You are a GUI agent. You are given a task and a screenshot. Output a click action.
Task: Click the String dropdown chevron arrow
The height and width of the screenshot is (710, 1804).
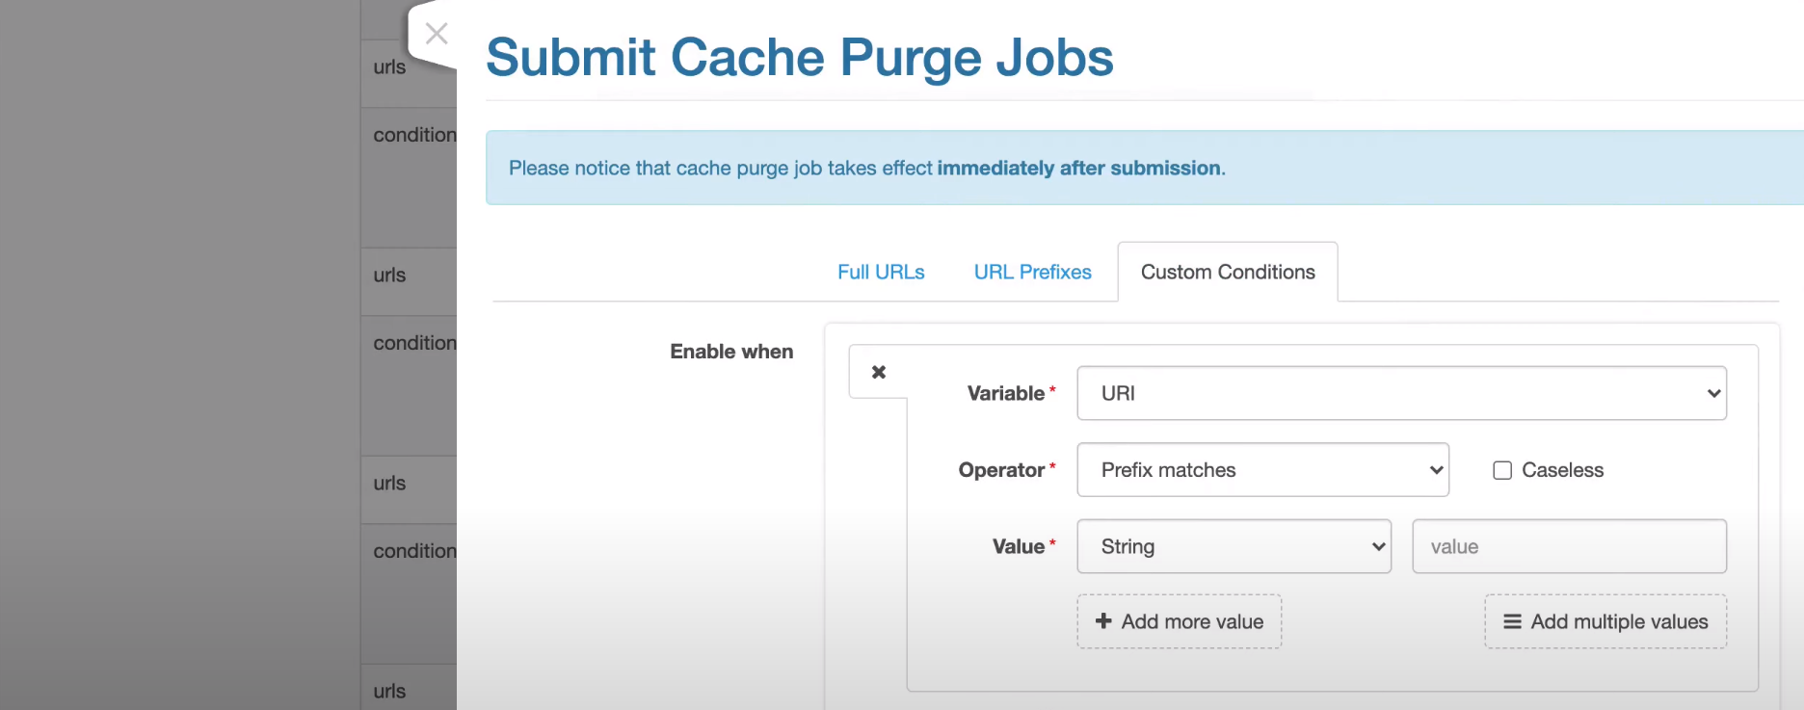click(x=1378, y=546)
